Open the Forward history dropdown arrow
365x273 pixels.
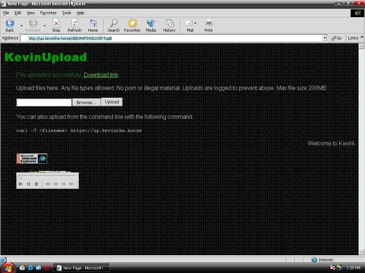click(45, 26)
